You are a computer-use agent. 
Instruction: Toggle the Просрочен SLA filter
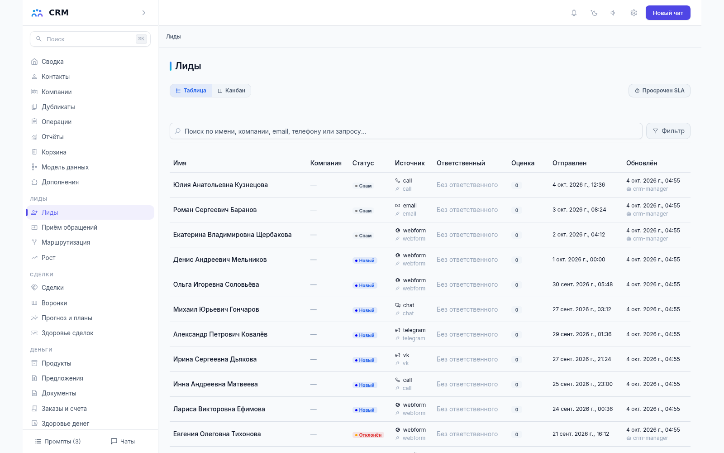click(659, 91)
